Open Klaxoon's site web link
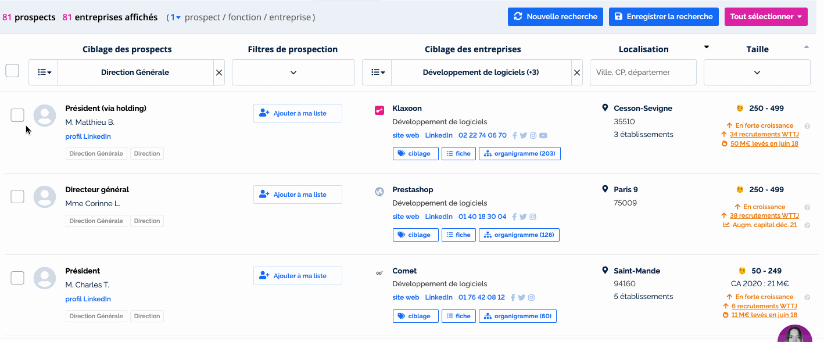The width and height of the screenshot is (824, 342). [406, 135]
